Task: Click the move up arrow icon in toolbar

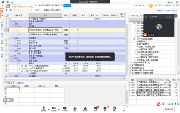Action: point(27,10)
